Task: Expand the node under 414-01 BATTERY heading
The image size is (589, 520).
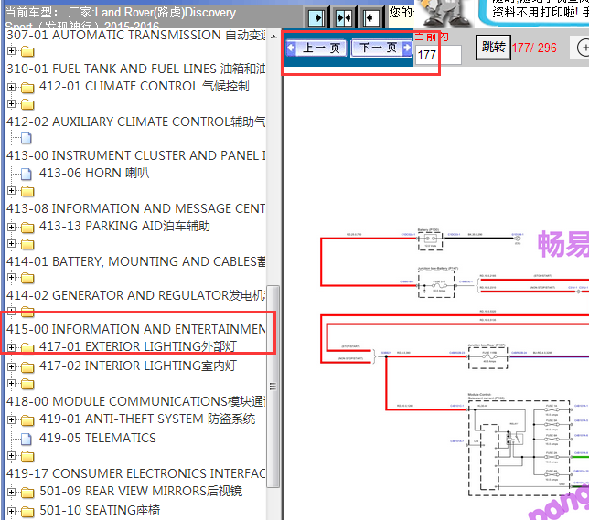Action: 11,278
